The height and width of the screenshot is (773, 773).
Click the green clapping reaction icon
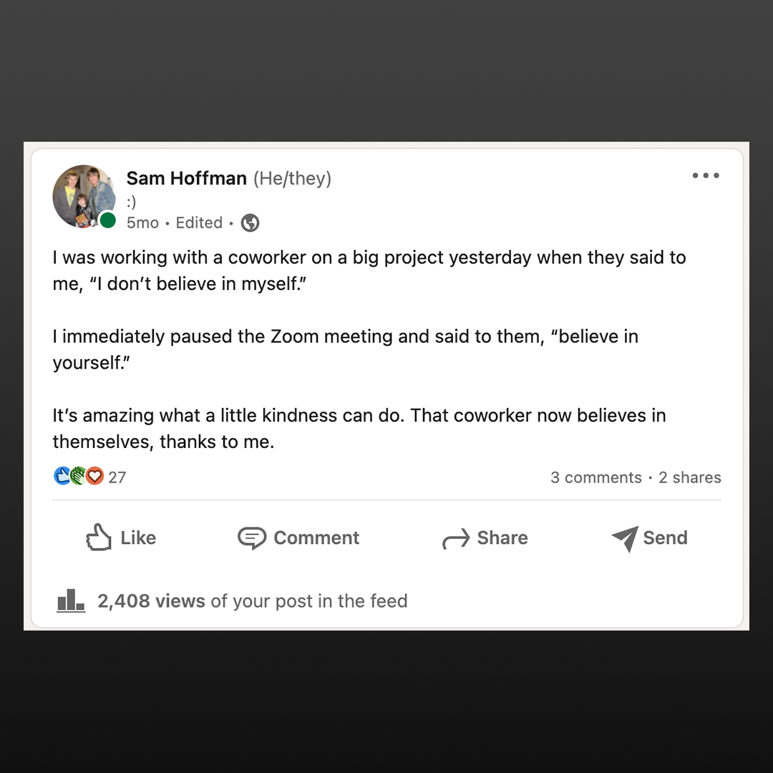[x=78, y=476]
